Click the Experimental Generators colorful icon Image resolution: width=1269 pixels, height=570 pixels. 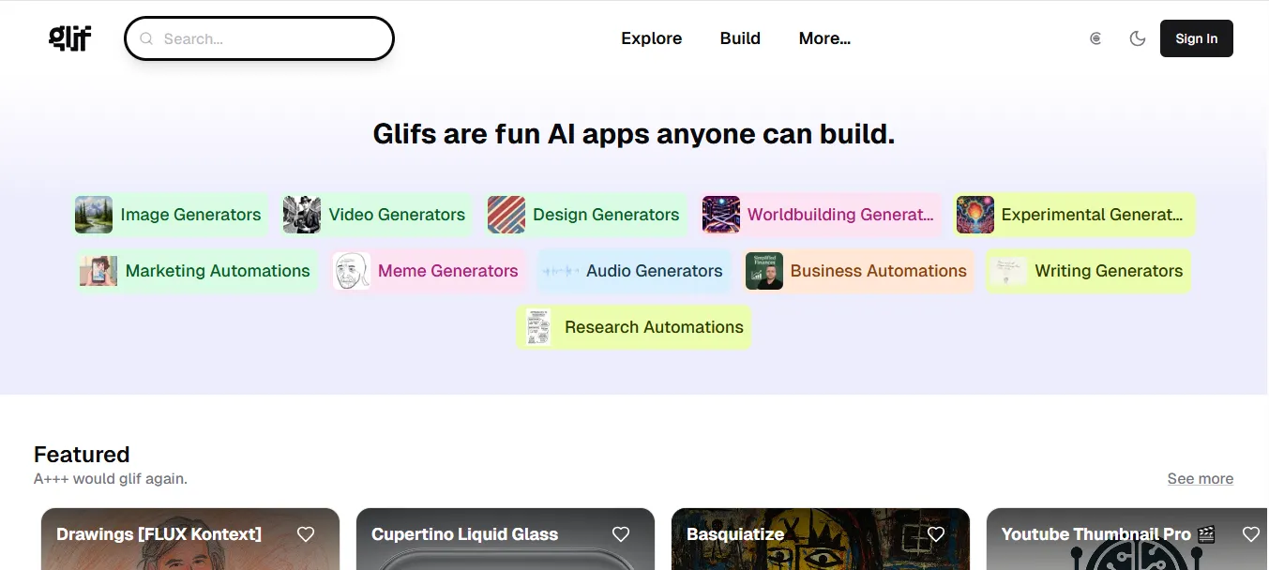[975, 215]
